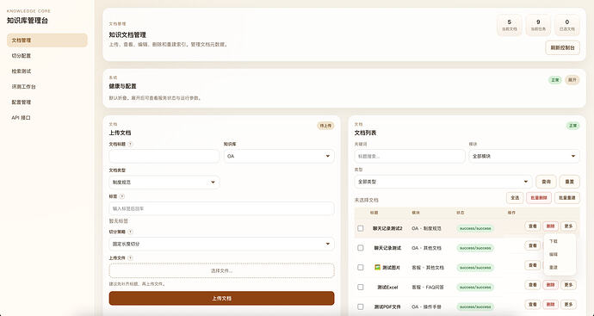
Task: Click the 已选文档 count card showing 0
Action: click(x=567, y=25)
